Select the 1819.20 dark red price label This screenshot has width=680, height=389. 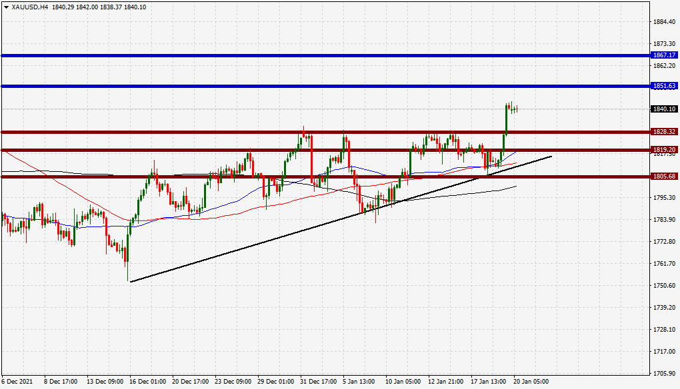pos(665,150)
